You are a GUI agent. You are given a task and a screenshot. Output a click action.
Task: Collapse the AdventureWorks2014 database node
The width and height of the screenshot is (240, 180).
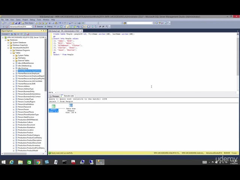pos(8,48)
